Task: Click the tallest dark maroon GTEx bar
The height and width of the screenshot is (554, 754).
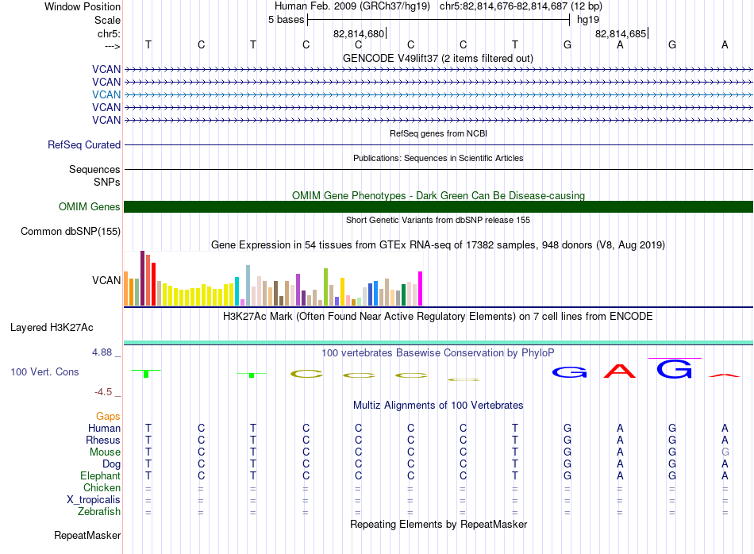Action: click(142, 279)
